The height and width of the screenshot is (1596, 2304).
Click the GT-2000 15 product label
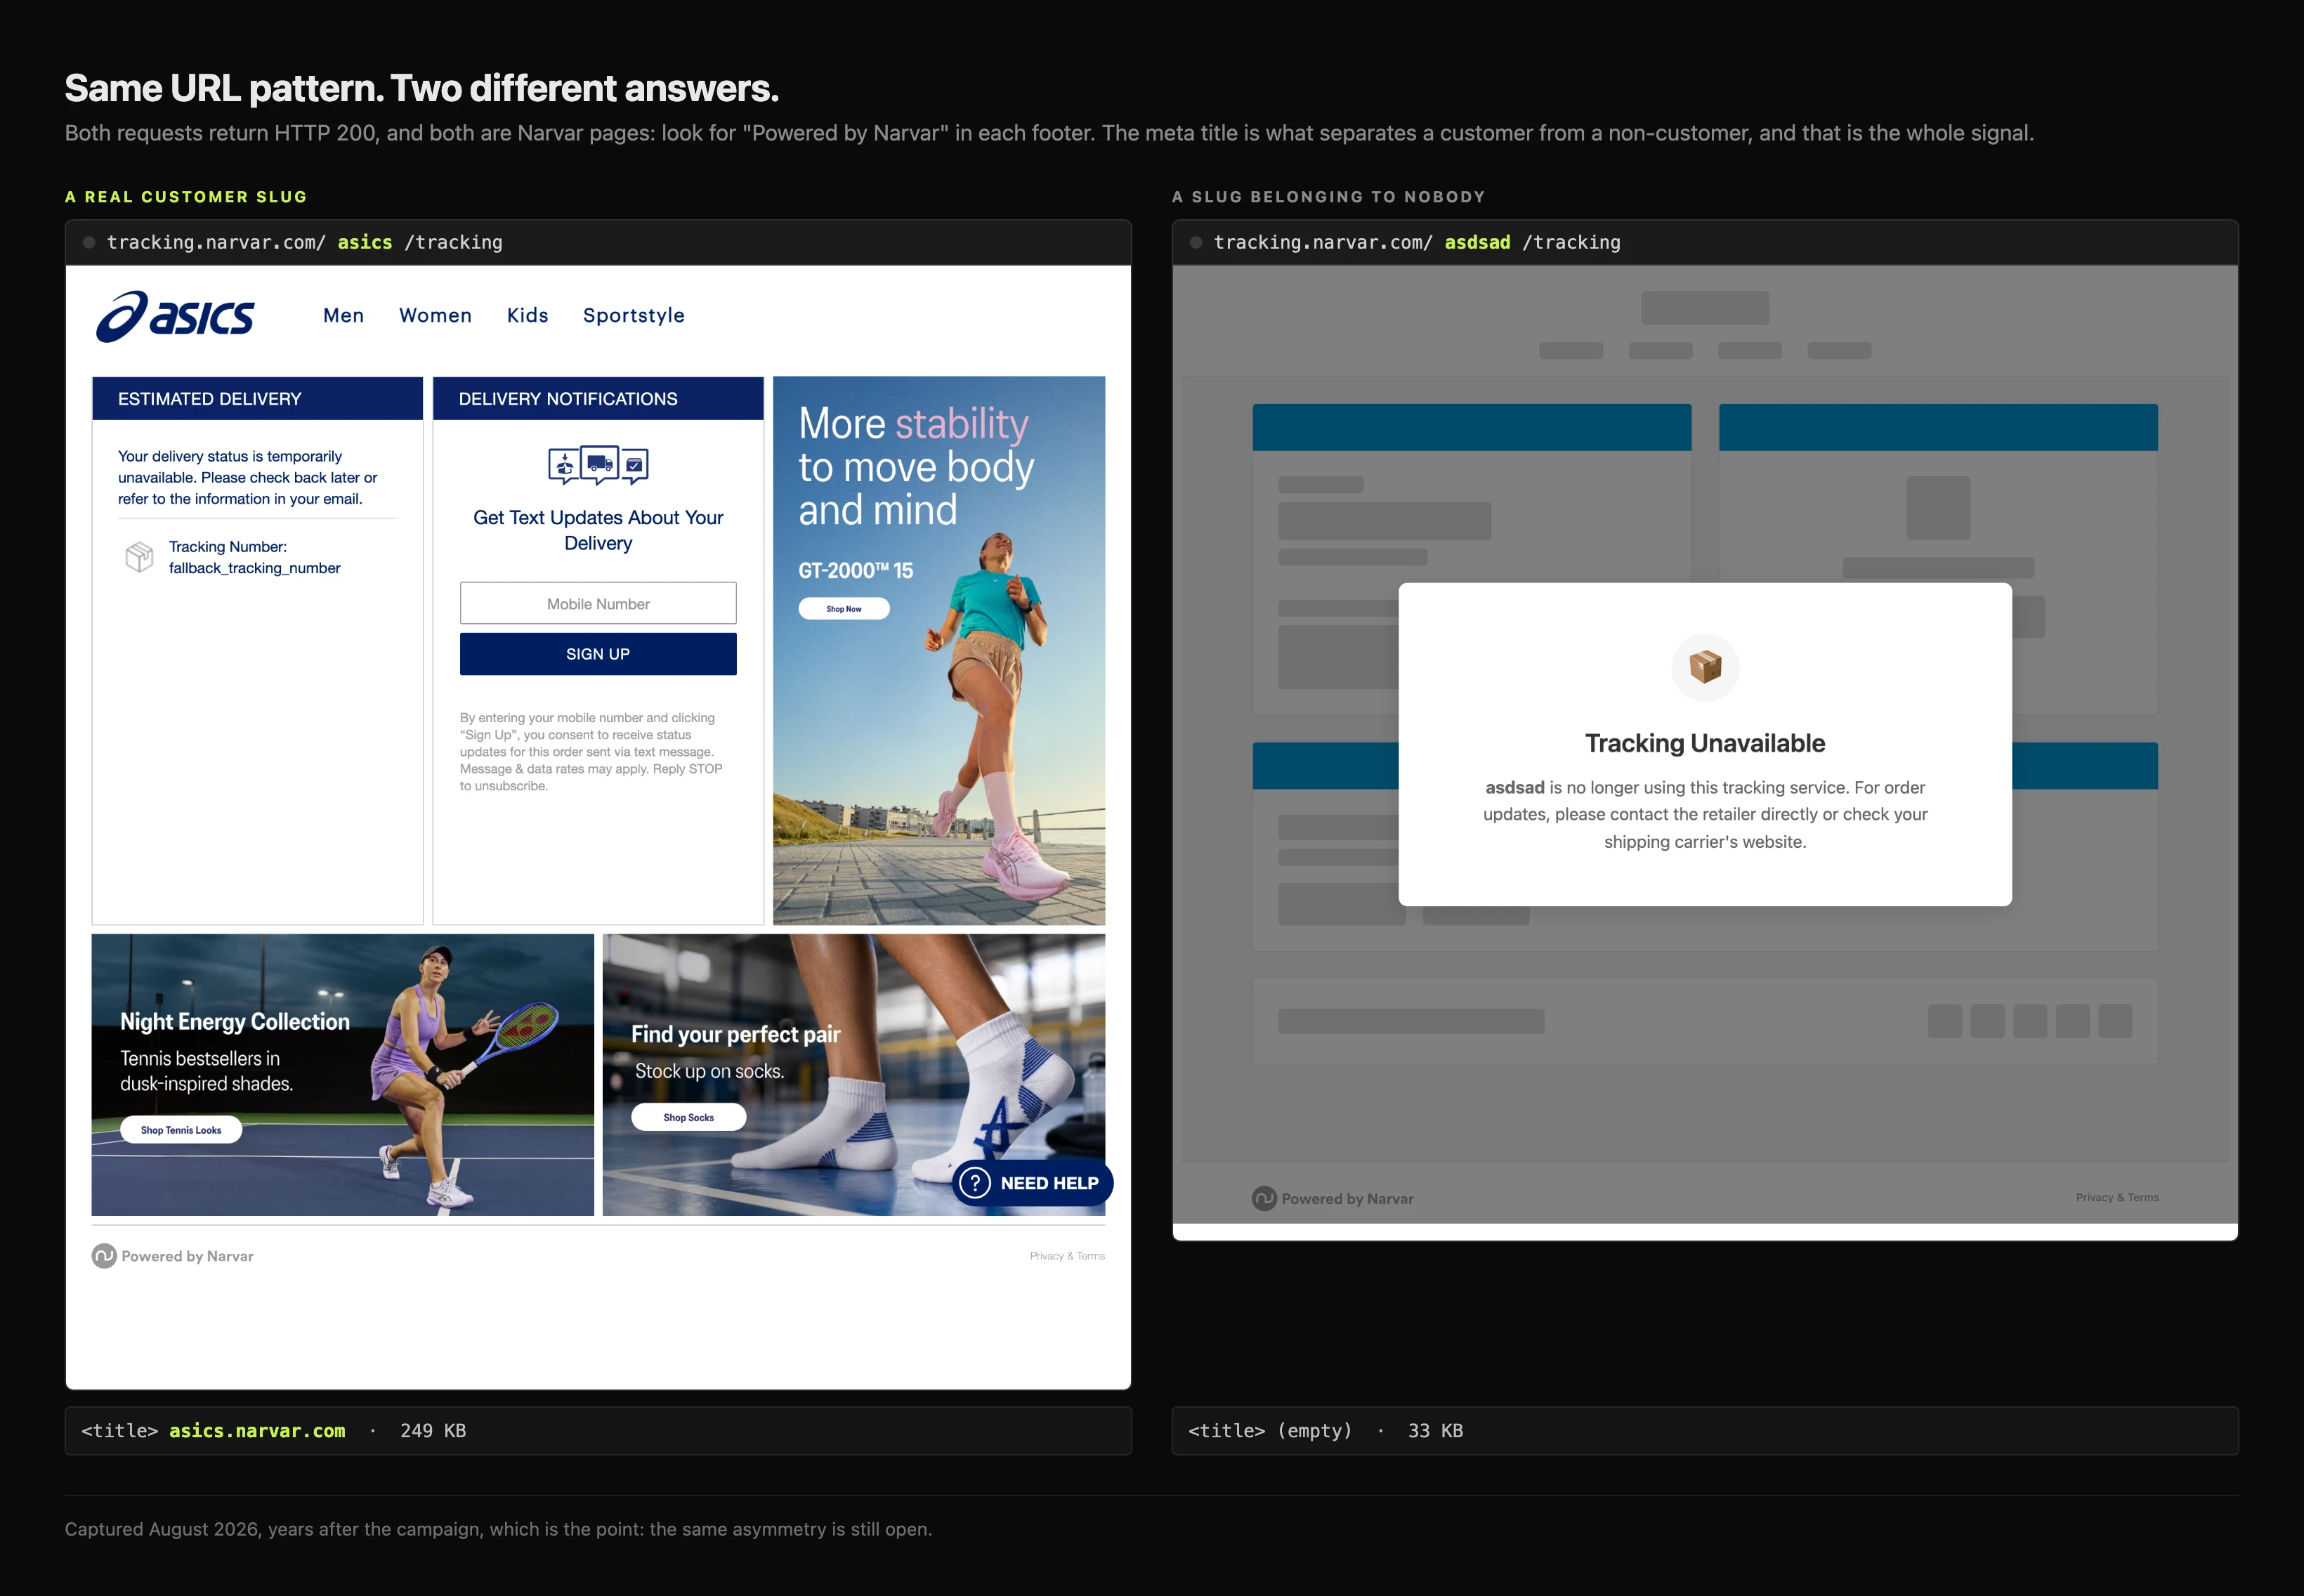[x=856, y=570]
